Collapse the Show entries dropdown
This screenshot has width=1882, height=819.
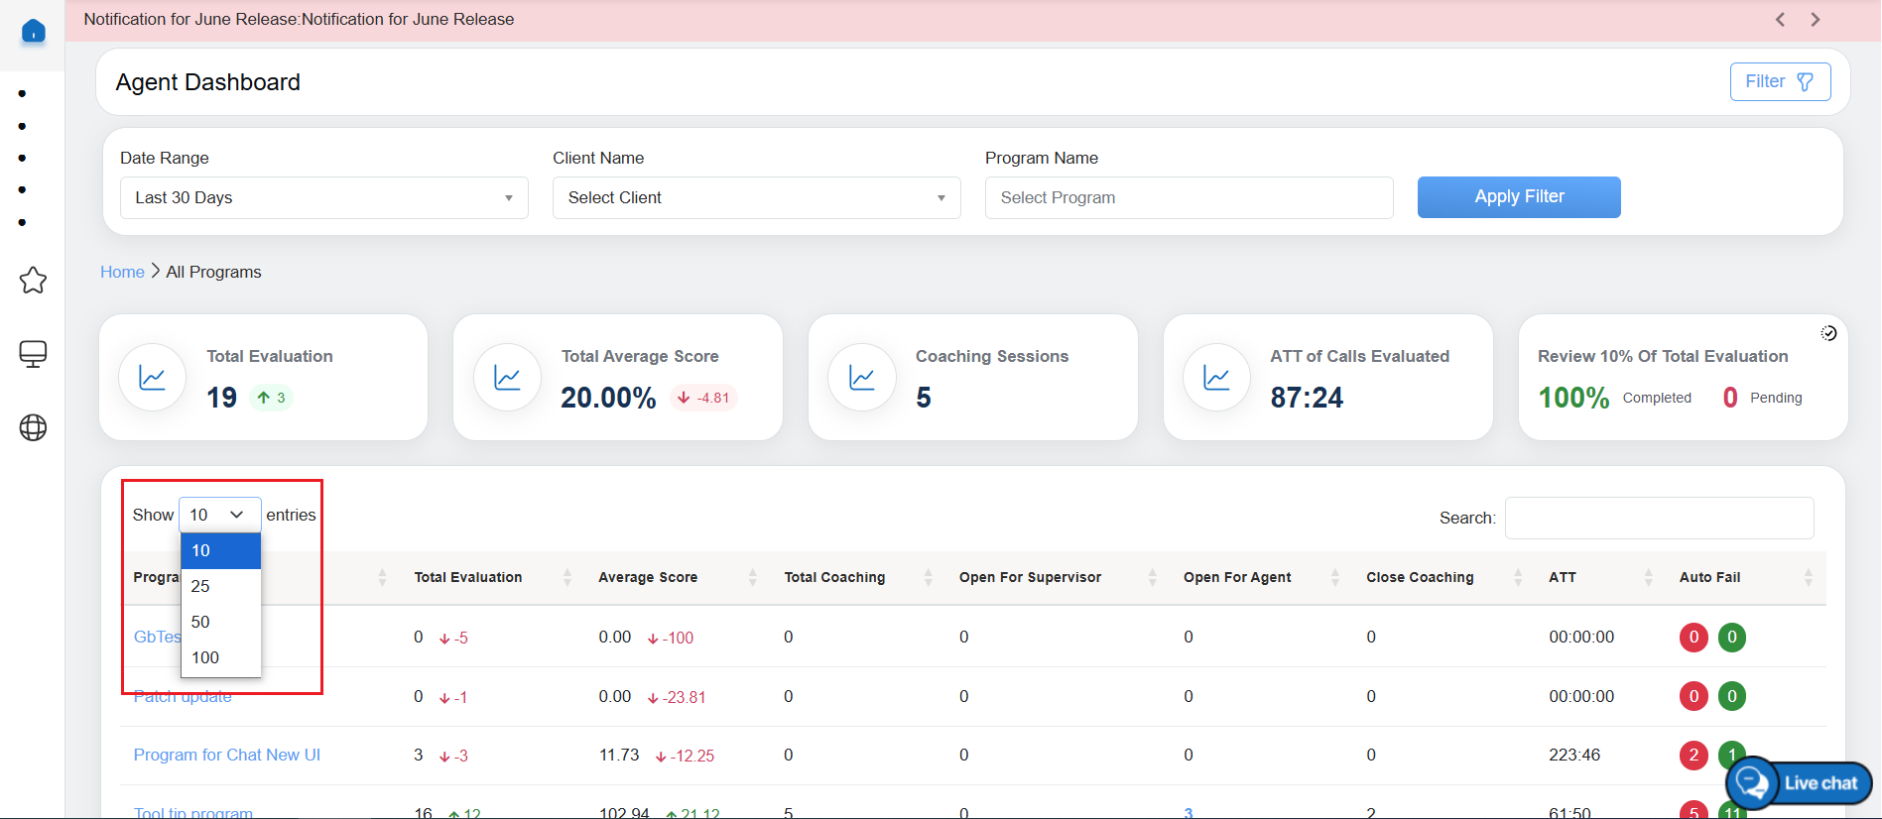219,515
